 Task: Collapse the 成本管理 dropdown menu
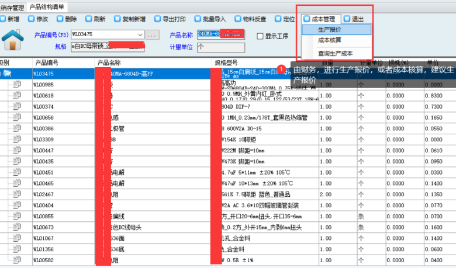tap(322, 19)
